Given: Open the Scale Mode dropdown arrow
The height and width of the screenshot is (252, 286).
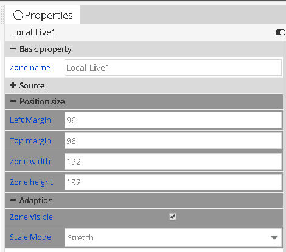Looking at the screenshot, I should [274, 237].
